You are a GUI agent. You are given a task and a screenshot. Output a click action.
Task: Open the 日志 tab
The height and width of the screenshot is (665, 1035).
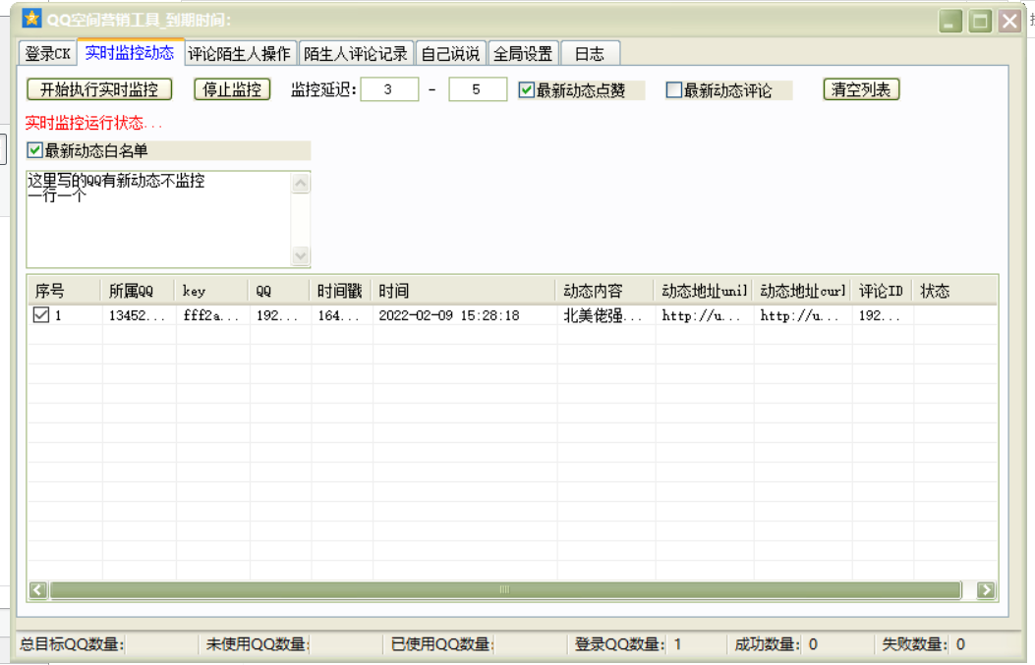[590, 53]
